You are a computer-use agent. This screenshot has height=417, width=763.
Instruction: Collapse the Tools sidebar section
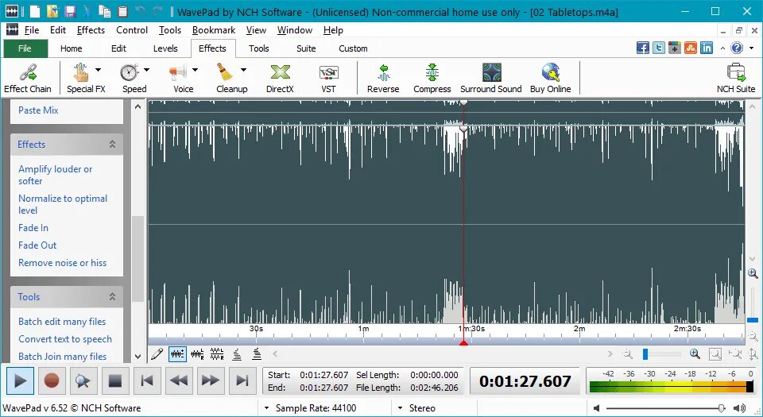tap(112, 296)
